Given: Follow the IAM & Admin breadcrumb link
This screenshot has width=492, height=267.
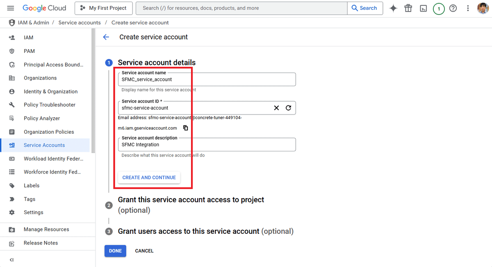Looking at the screenshot, I should coord(34,23).
